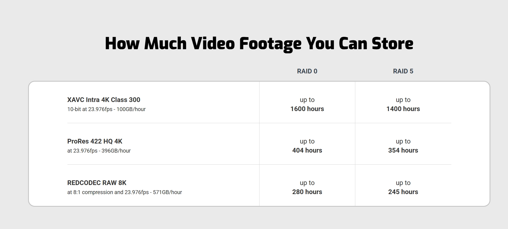508x229 pixels.
Task: Click 'up to' above 1600 hours
Action: 307,100
